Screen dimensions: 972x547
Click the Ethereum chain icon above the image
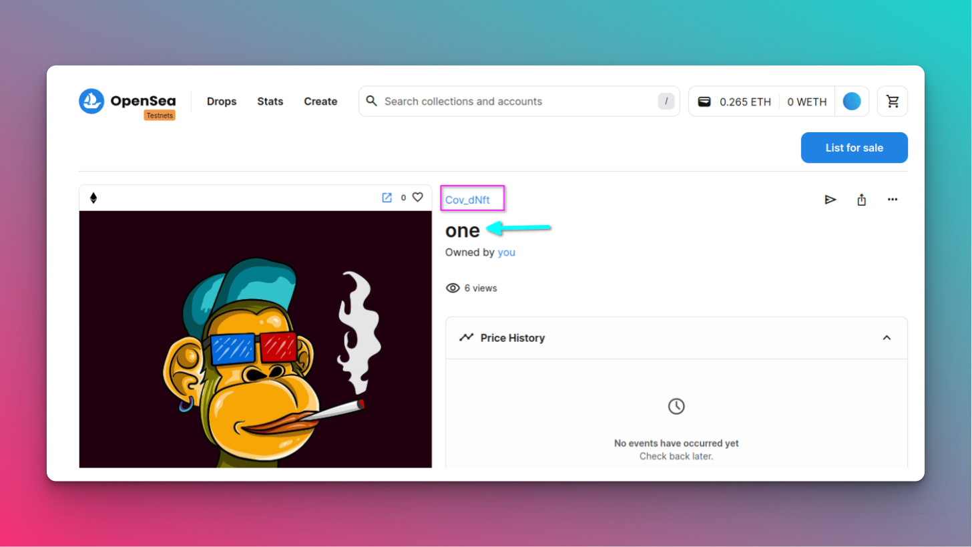coord(93,198)
